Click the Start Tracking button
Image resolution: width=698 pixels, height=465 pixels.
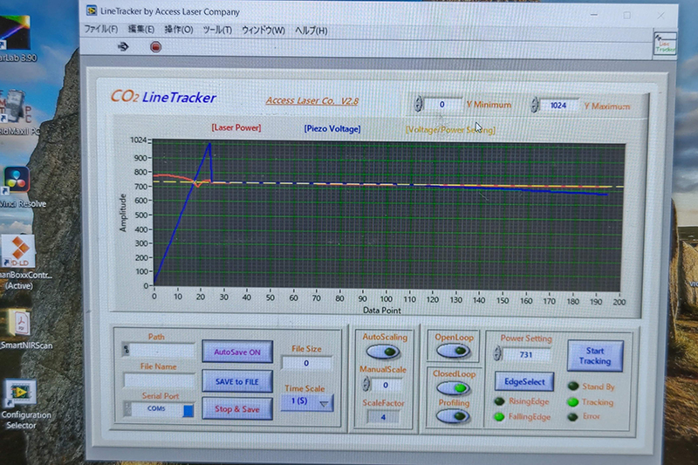pos(595,356)
